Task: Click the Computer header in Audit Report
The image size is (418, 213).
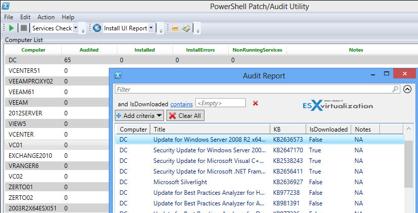Action: click(133, 130)
